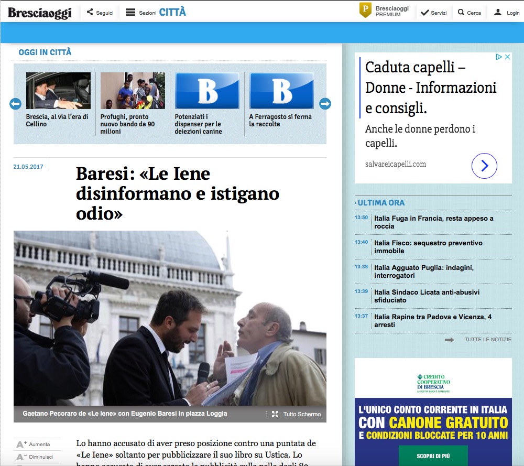Open the Seguici share icon
This screenshot has height=466, width=524.
(90, 13)
